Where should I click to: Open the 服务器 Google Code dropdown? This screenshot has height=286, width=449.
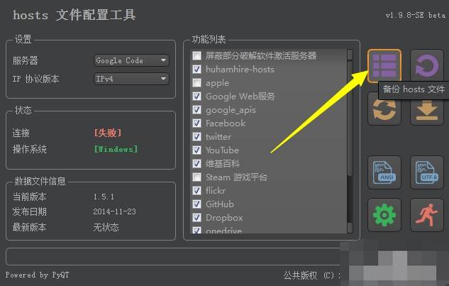pos(131,60)
